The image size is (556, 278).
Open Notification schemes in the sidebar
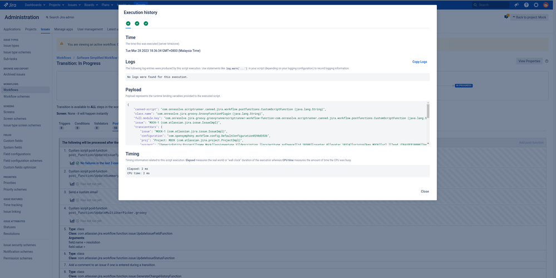[x=18, y=252]
